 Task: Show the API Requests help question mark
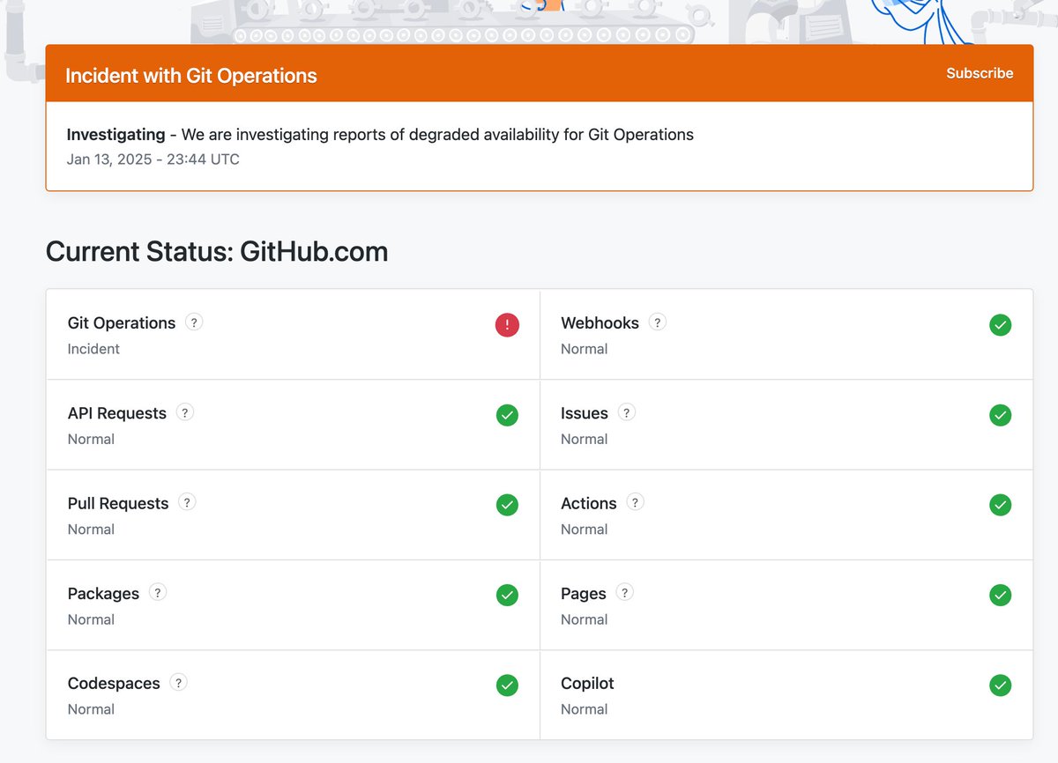coord(185,412)
